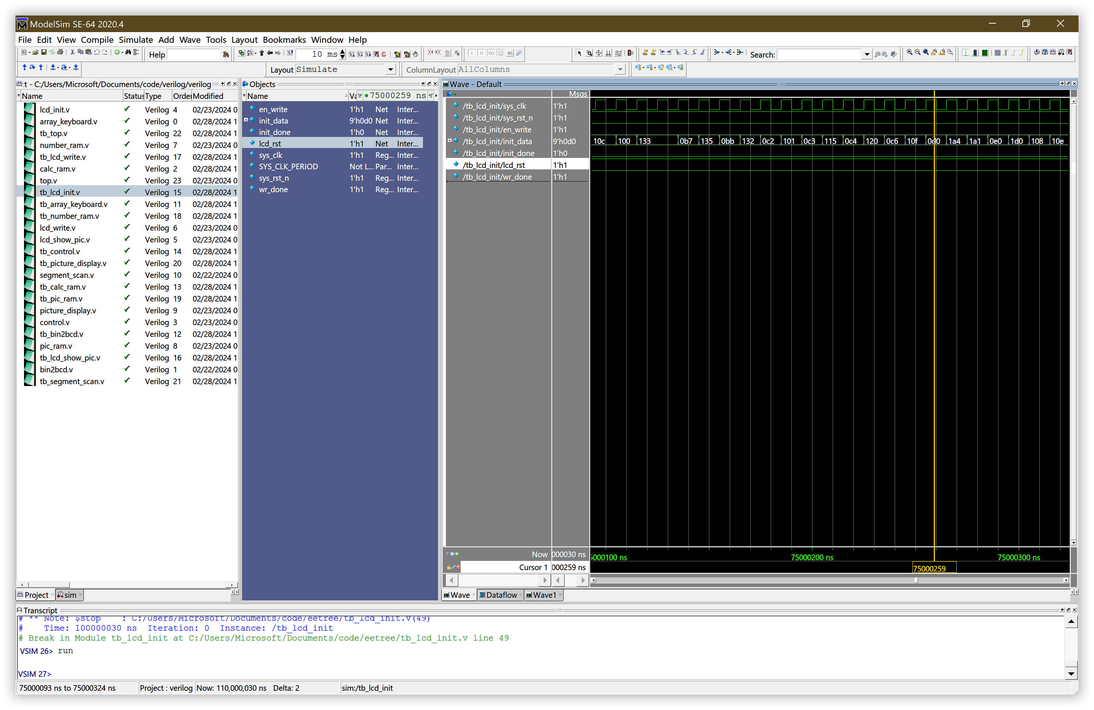The image size is (1094, 710).
Task: Open the Layout Simulate dropdown
Action: click(x=390, y=69)
